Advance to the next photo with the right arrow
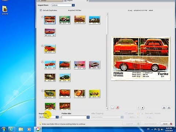The height and width of the screenshot is (132, 176). coord(143,108)
